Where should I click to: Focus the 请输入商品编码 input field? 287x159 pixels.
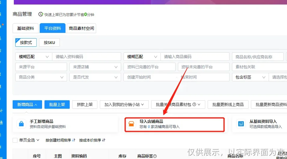coord(195,57)
